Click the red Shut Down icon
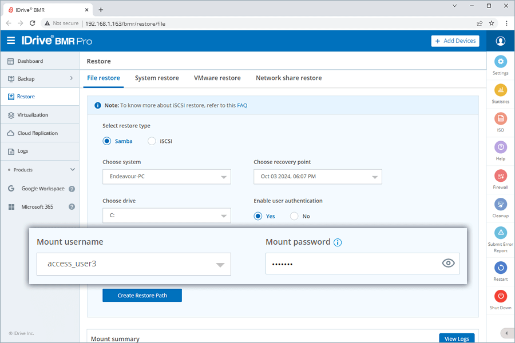The width and height of the screenshot is (515, 343). click(x=500, y=296)
